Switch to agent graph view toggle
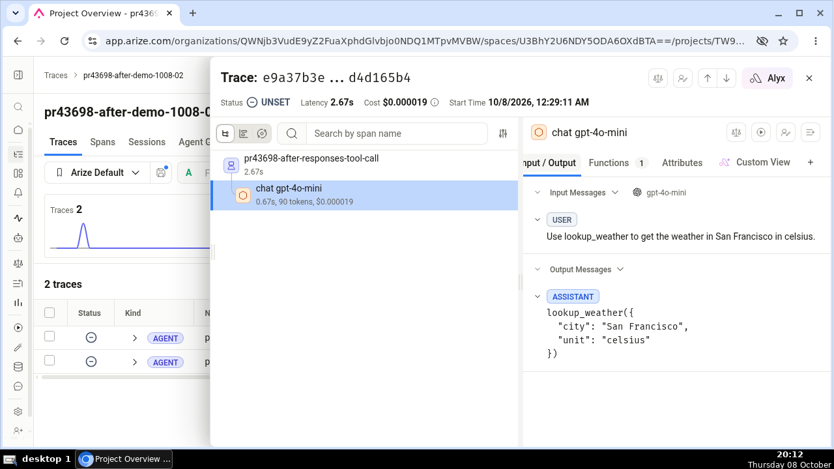 (x=262, y=134)
